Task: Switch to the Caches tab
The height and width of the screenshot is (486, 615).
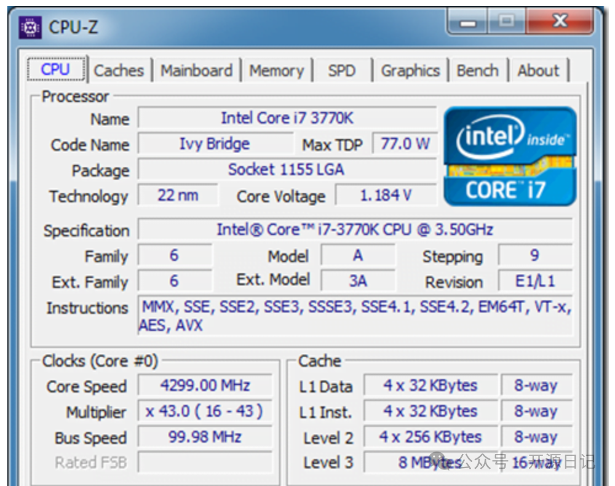Action: tap(119, 71)
